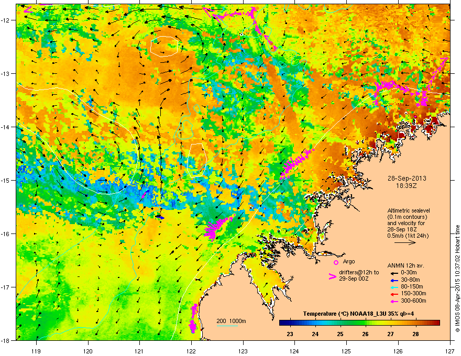Click the date label '28-Sep-2013'
The width and height of the screenshot is (461, 356).
407,179
